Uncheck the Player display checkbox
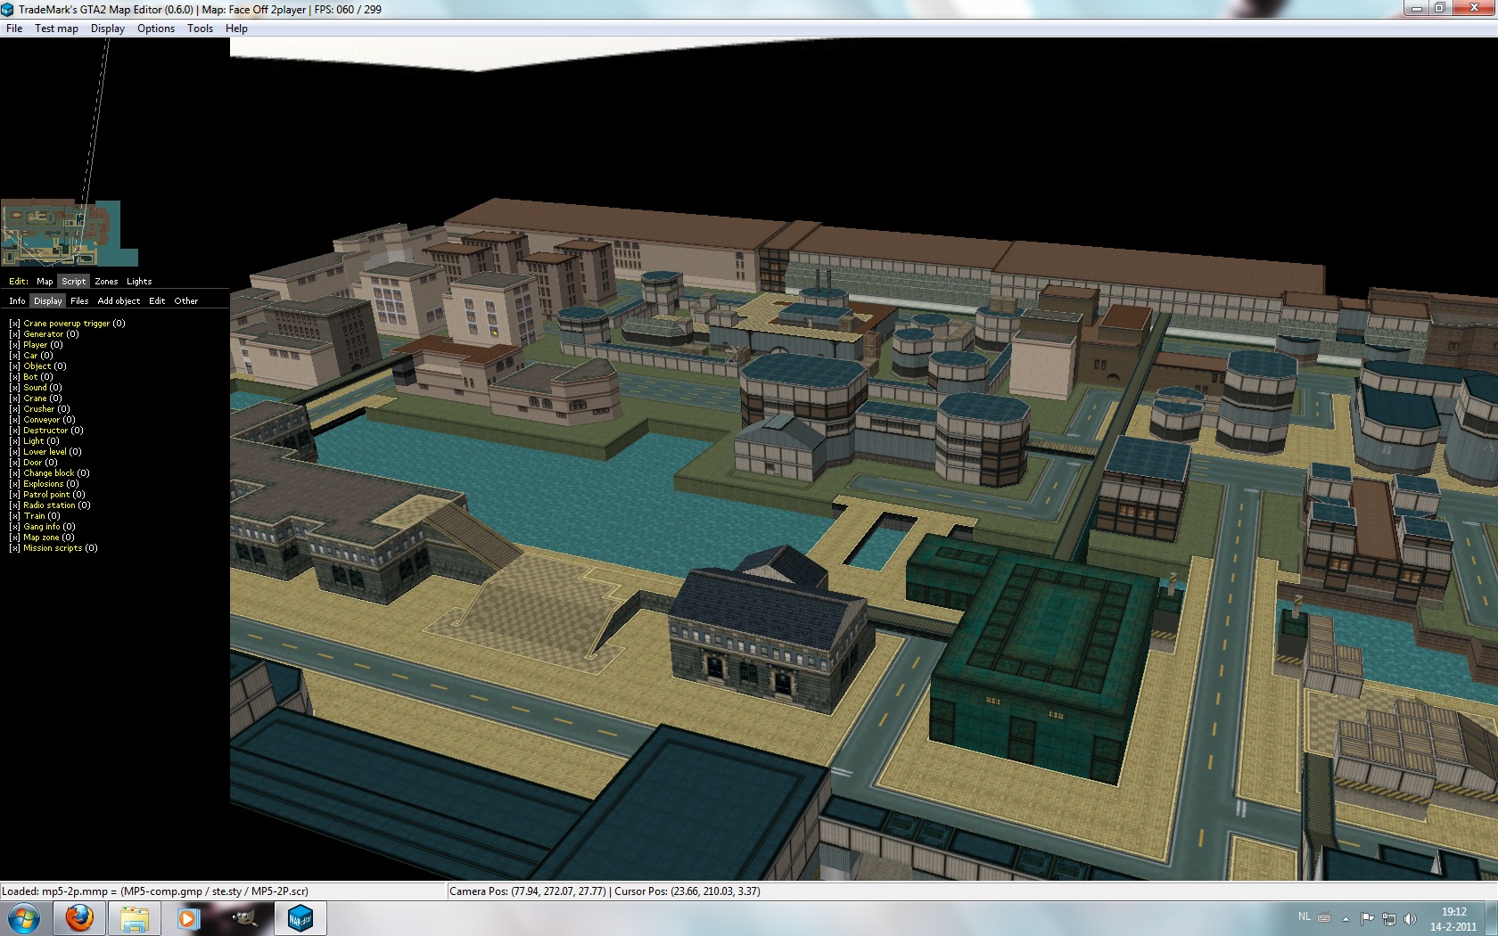 (x=15, y=345)
